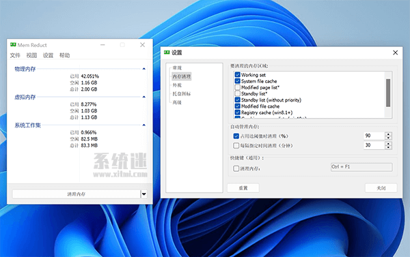The image size is (410, 257).
Task: Enable the Standby list* checkbox
Action: pos(237,93)
